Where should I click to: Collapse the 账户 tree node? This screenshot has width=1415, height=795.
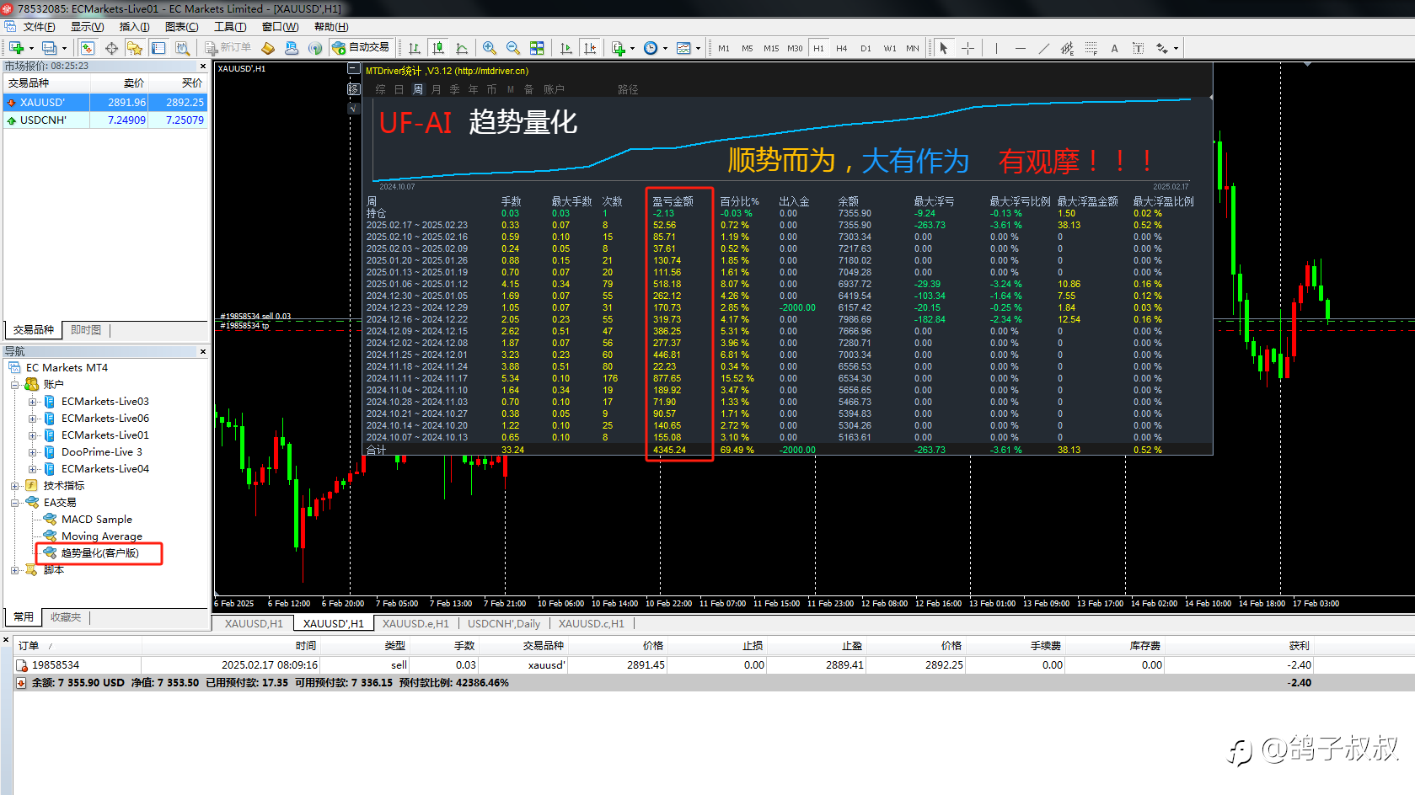point(14,385)
